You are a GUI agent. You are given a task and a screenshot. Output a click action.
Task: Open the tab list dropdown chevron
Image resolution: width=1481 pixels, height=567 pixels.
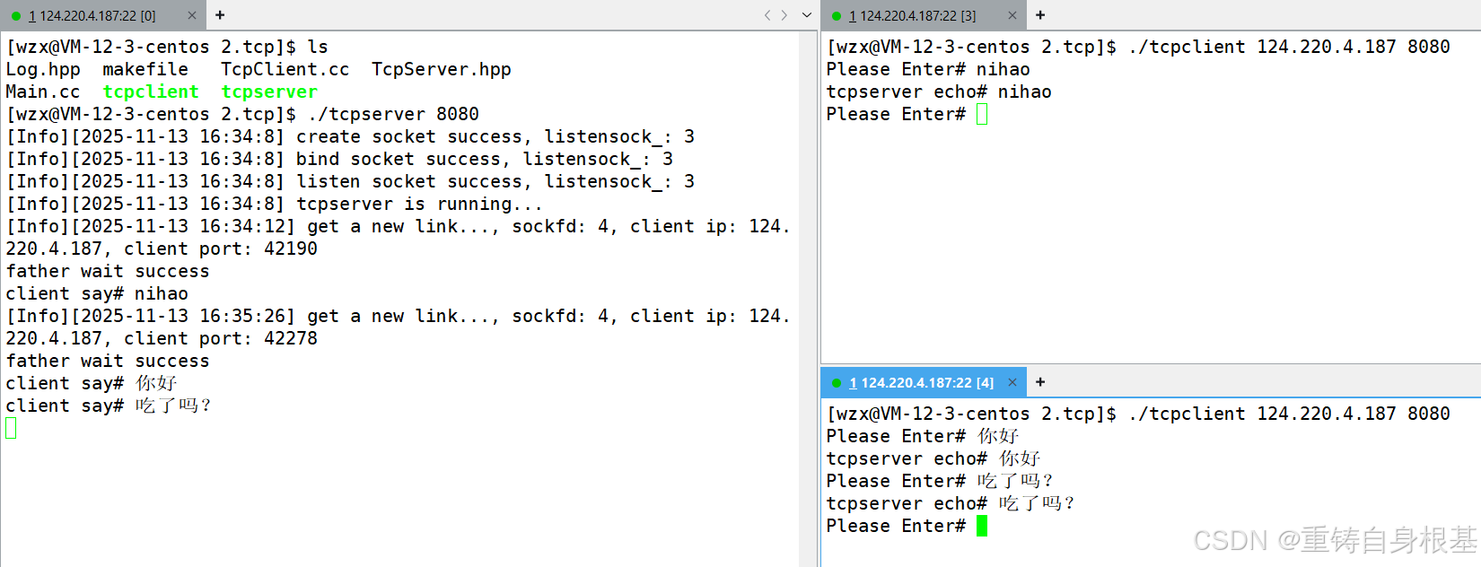pyautogui.click(x=806, y=15)
